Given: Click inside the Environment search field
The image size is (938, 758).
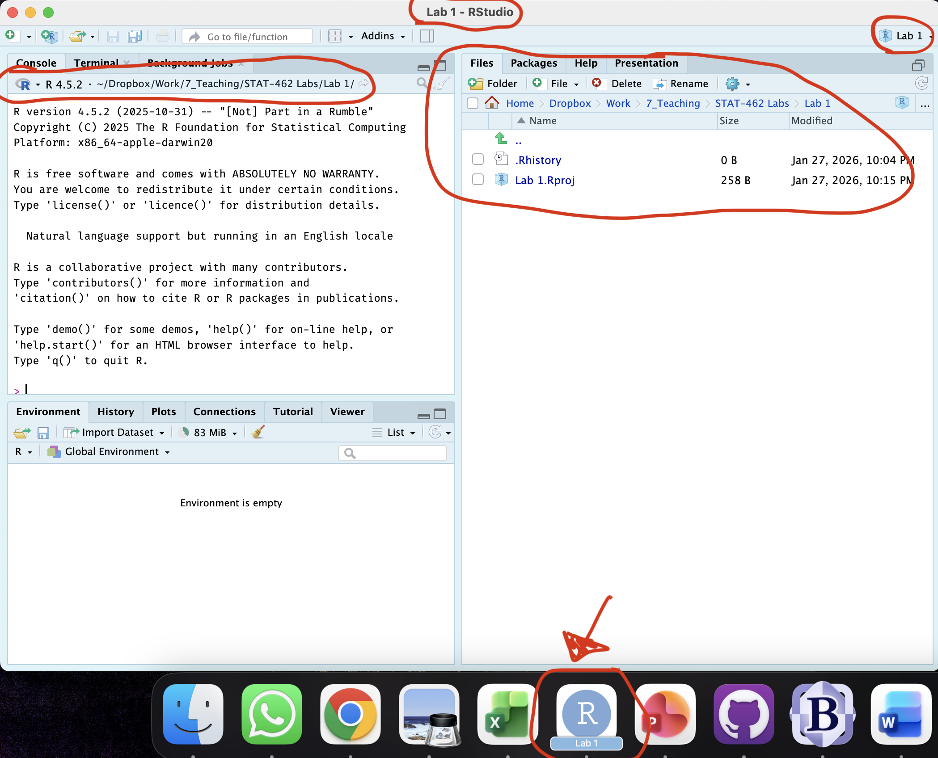Looking at the screenshot, I should (393, 453).
